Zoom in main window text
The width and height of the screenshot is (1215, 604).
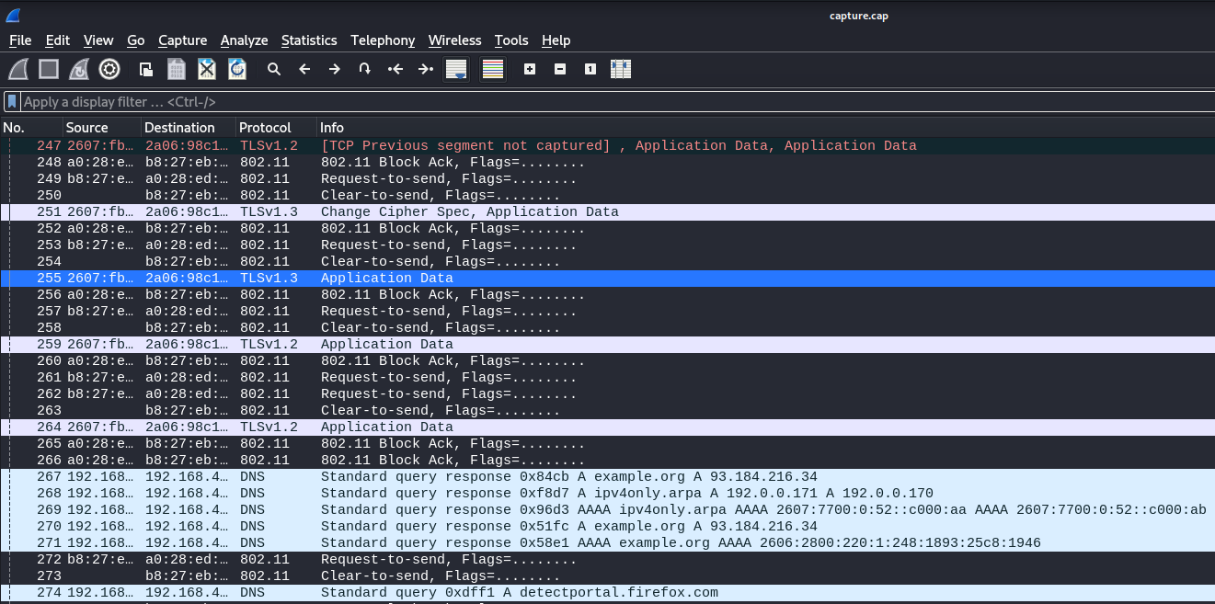coord(530,69)
